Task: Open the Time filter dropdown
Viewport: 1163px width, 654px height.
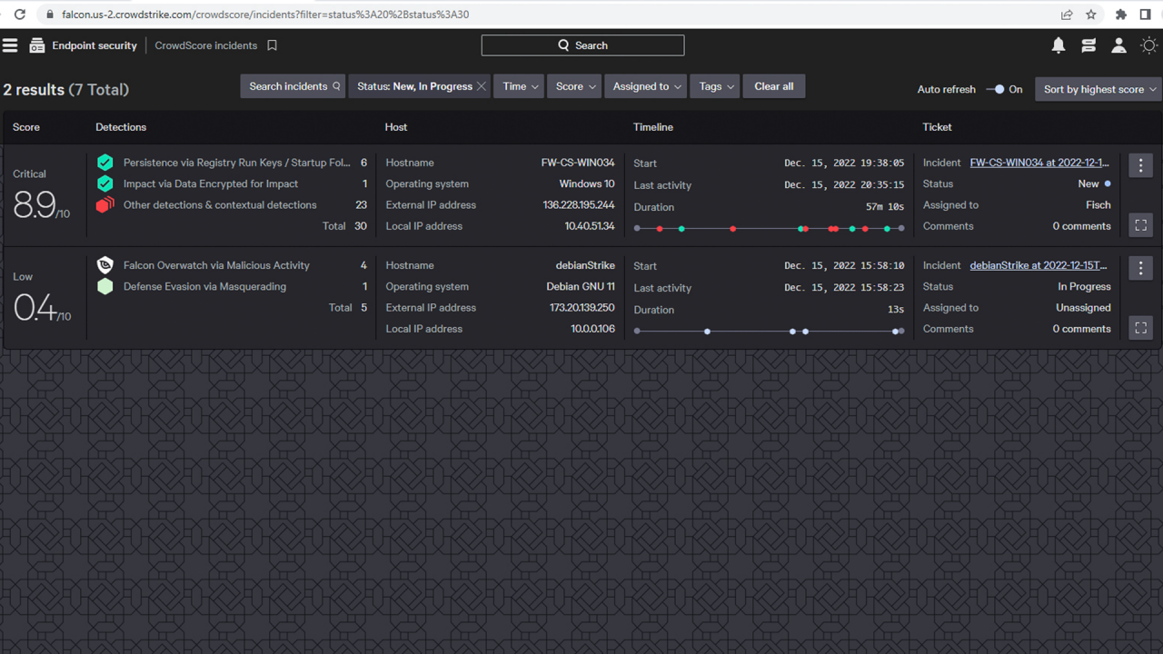Action: click(519, 86)
